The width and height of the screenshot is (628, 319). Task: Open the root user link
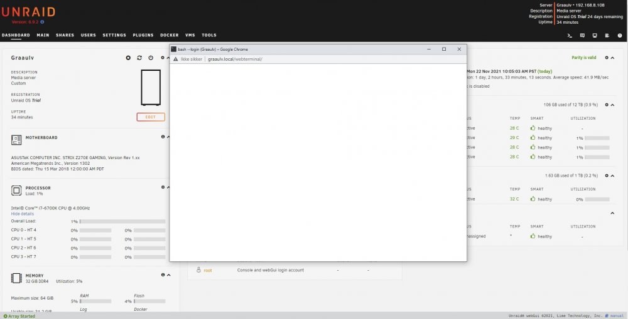click(x=208, y=271)
